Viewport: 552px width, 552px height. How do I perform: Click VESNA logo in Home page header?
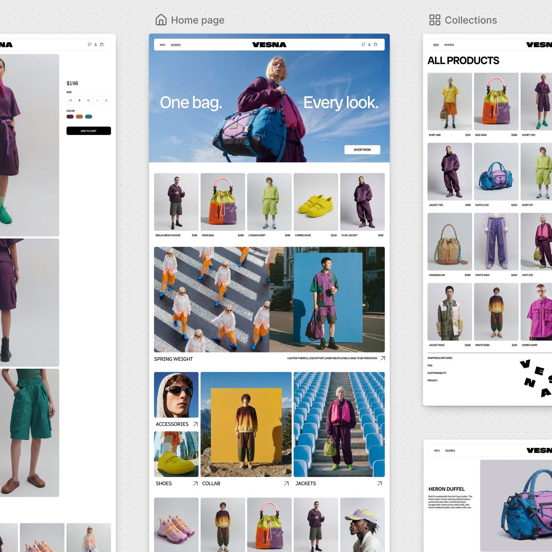coord(269,45)
